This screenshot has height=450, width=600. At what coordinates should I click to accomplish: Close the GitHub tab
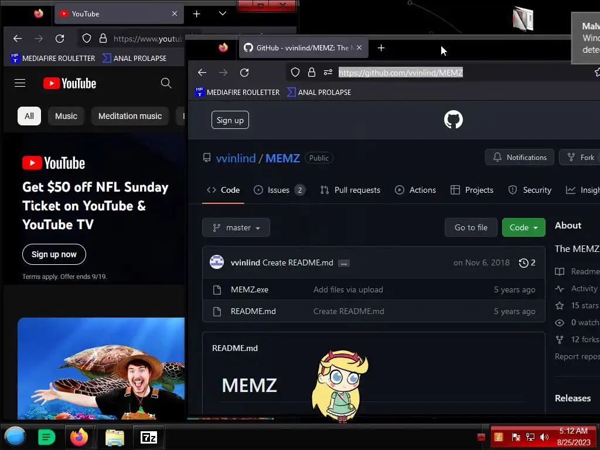coord(359,48)
